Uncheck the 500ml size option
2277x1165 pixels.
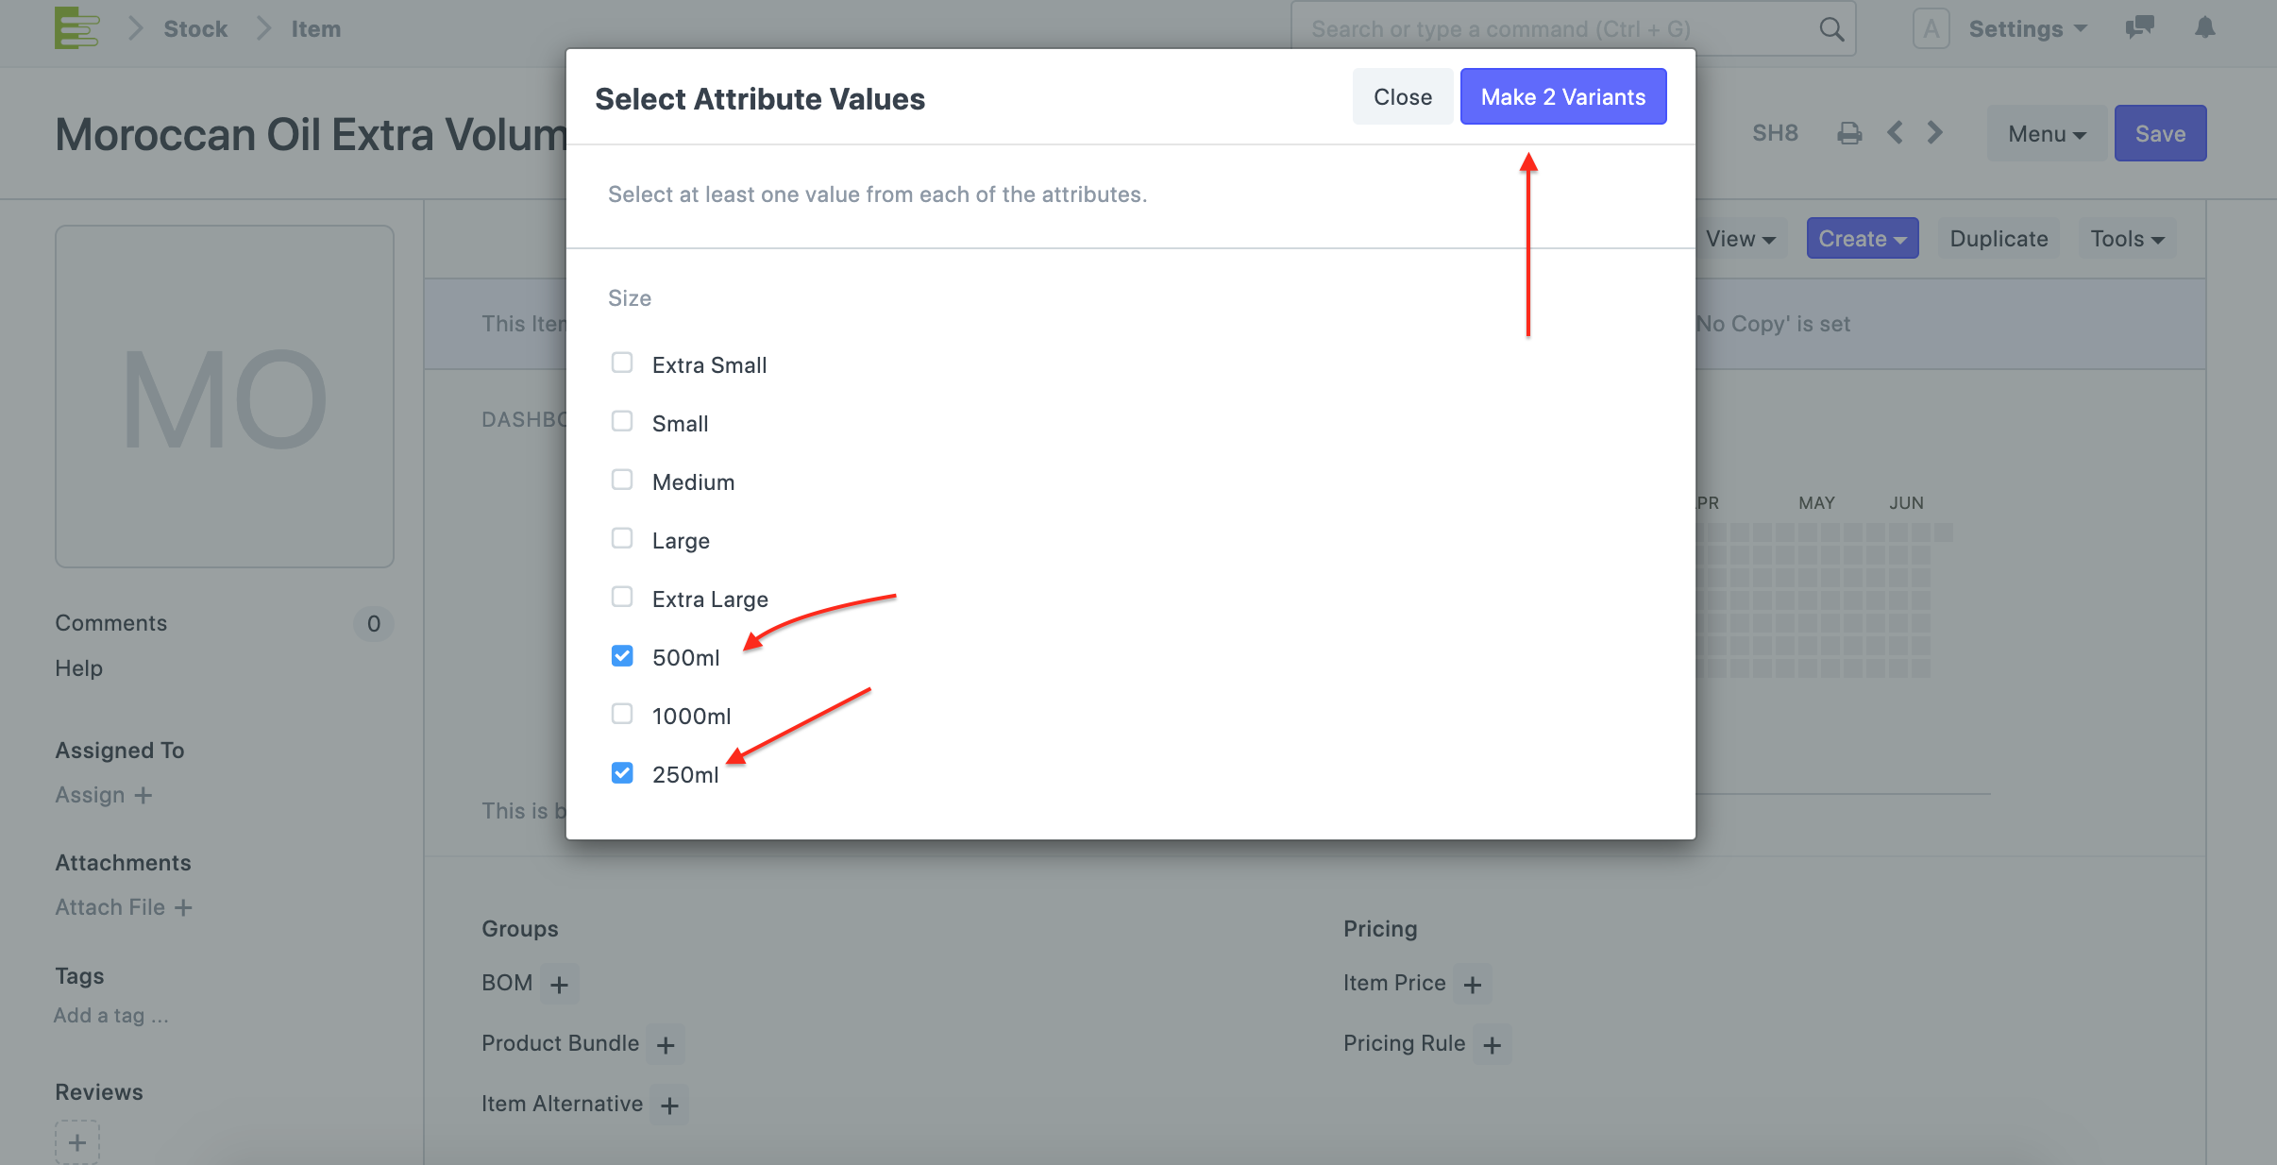(622, 656)
